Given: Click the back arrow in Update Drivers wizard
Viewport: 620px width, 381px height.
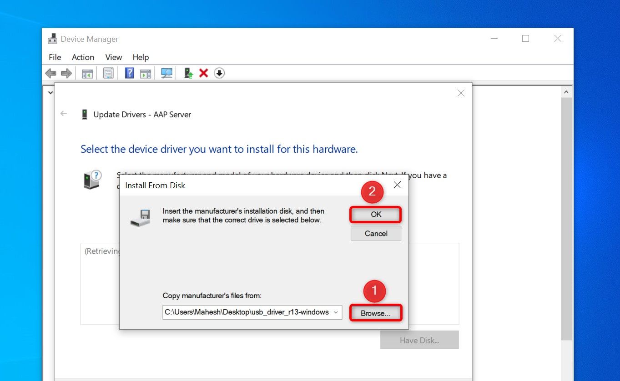Looking at the screenshot, I should pos(64,114).
